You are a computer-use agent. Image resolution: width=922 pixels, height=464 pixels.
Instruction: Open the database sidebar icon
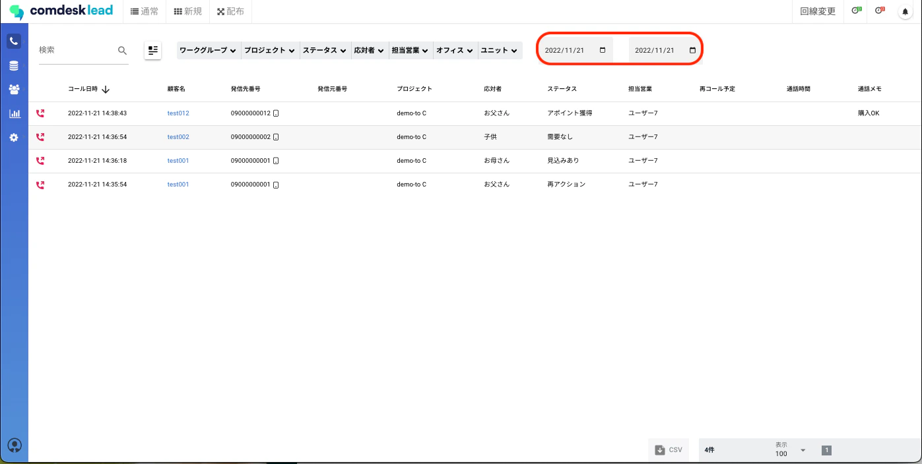14,66
